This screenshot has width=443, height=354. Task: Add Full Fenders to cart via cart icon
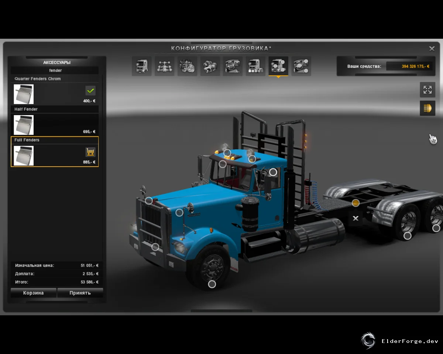click(x=90, y=152)
